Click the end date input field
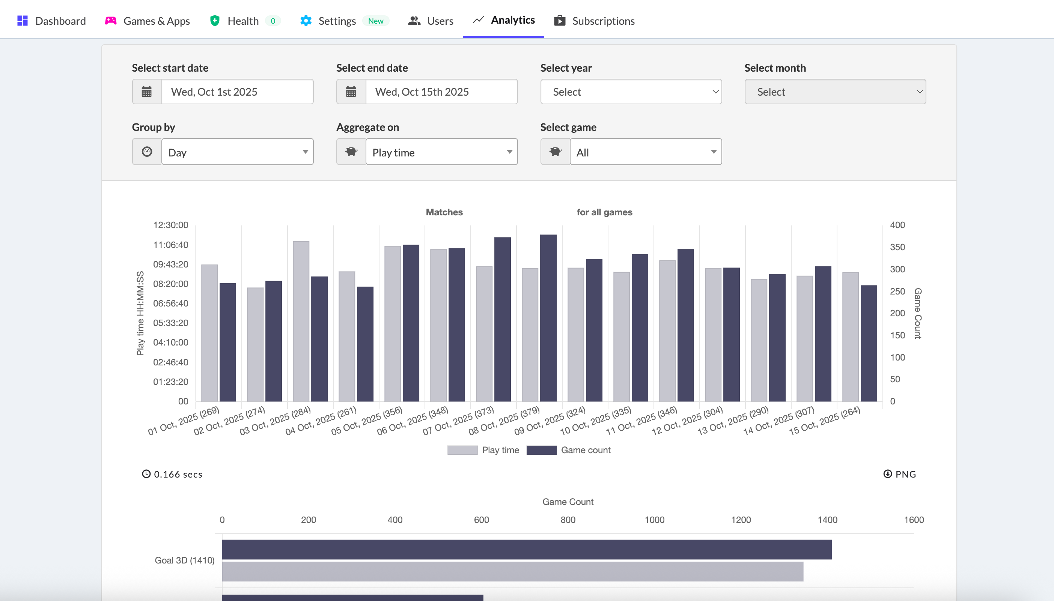The height and width of the screenshot is (601, 1054). coord(442,91)
